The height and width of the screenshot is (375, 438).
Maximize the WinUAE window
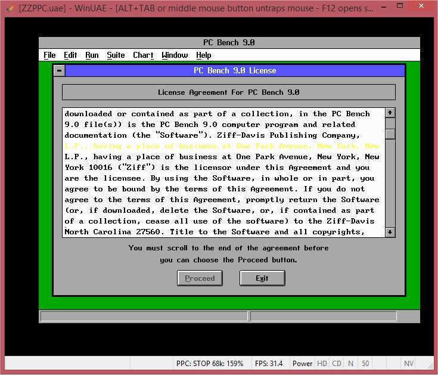400,6
